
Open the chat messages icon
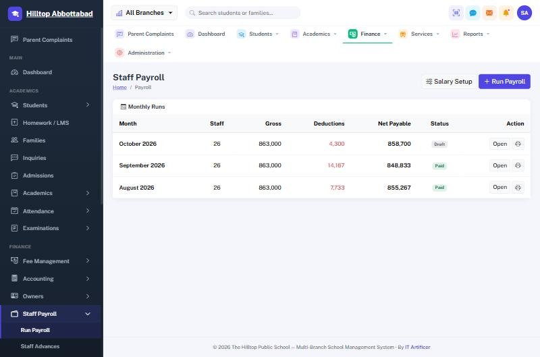pyautogui.click(x=473, y=13)
